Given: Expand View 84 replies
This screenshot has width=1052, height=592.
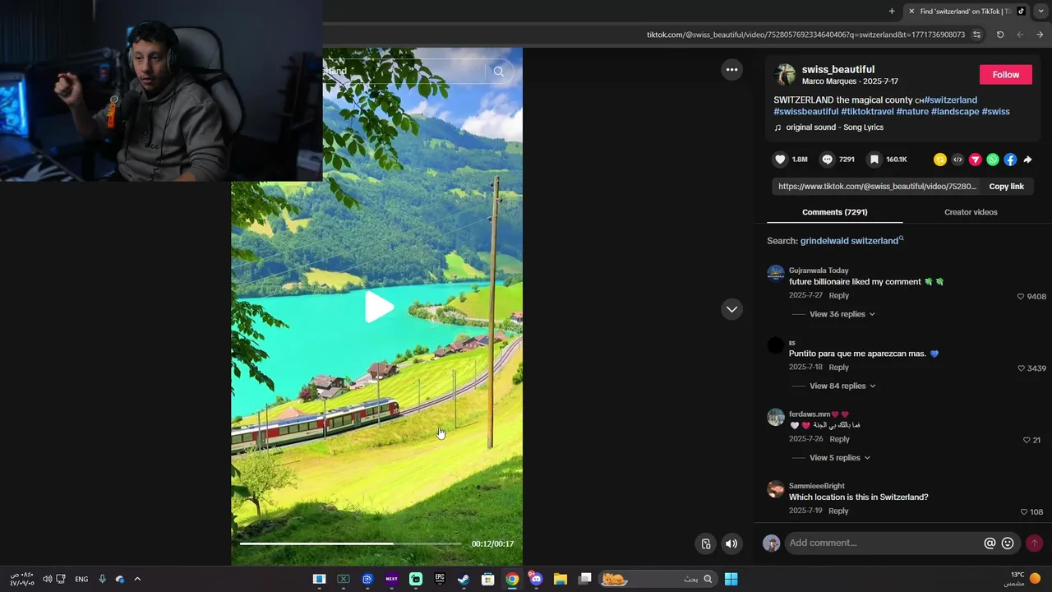Looking at the screenshot, I should (842, 386).
